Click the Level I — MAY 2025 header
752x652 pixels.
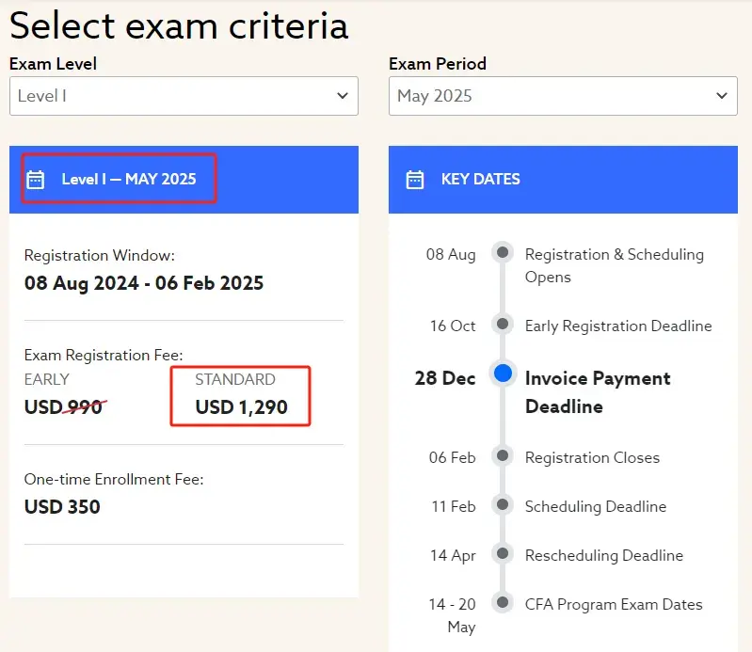[129, 179]
